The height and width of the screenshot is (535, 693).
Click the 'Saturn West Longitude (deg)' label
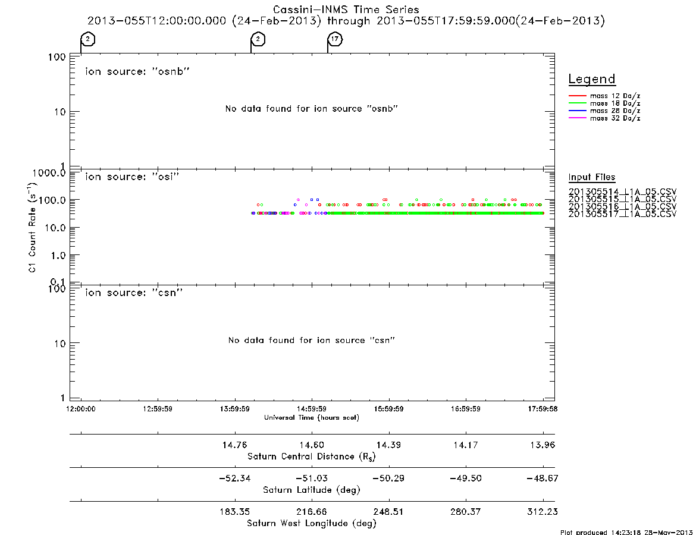pos(312,524)
